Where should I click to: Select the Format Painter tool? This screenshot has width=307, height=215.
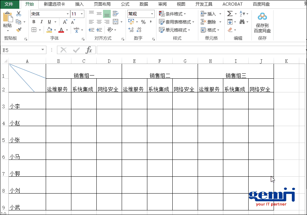pyautogui.click(x=18, y=30)
